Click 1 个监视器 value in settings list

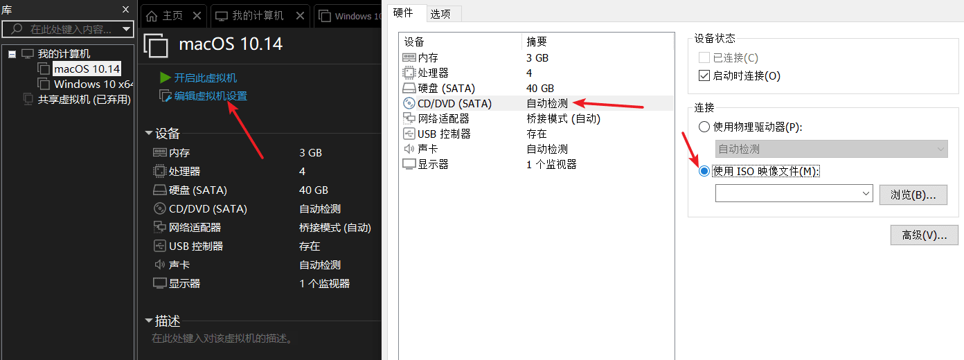tap(551, 165)
